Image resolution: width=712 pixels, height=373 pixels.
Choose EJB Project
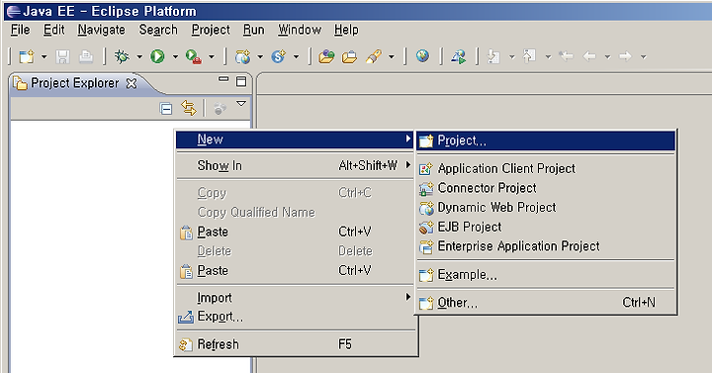tap(546, 228)
